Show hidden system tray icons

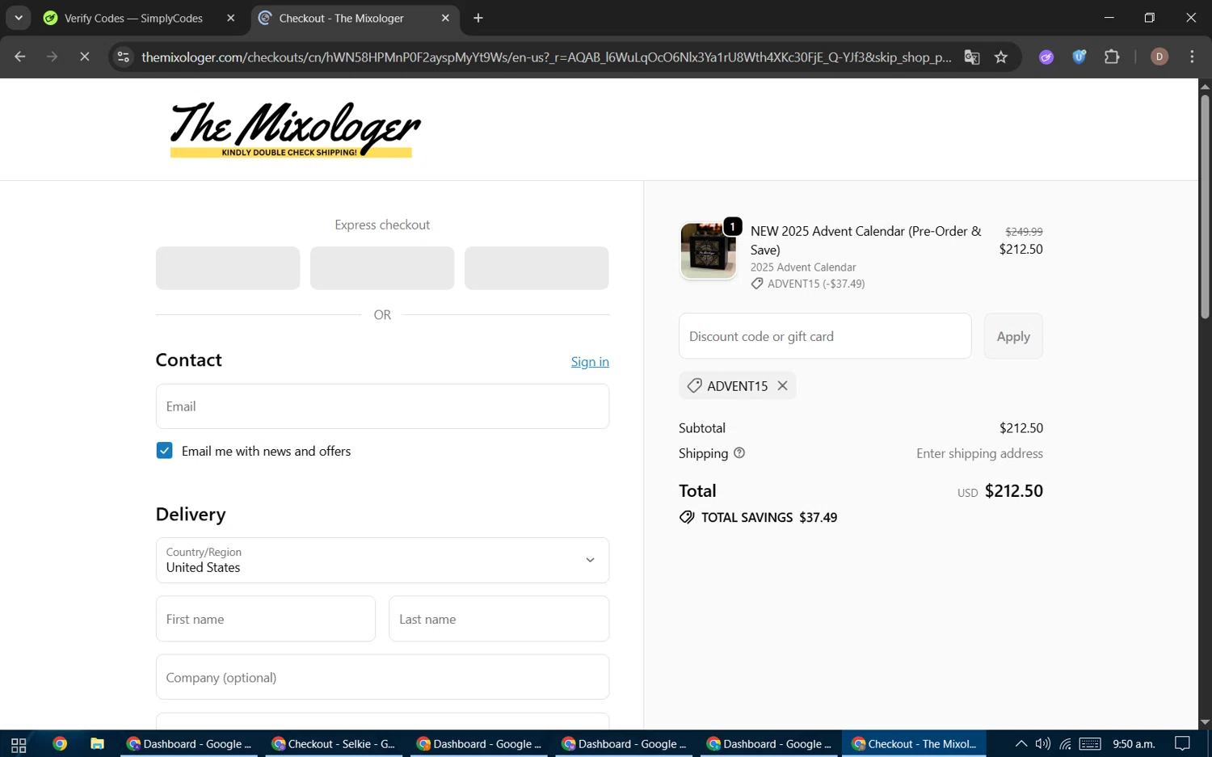point(1021,744)
